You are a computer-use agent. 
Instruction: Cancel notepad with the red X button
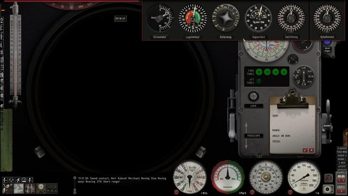tap(311, 150)
